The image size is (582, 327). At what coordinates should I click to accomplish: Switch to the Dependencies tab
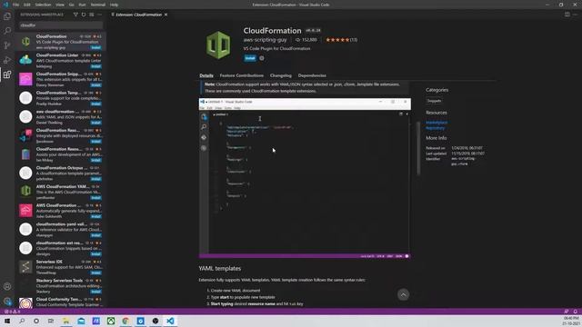[312, 75]
